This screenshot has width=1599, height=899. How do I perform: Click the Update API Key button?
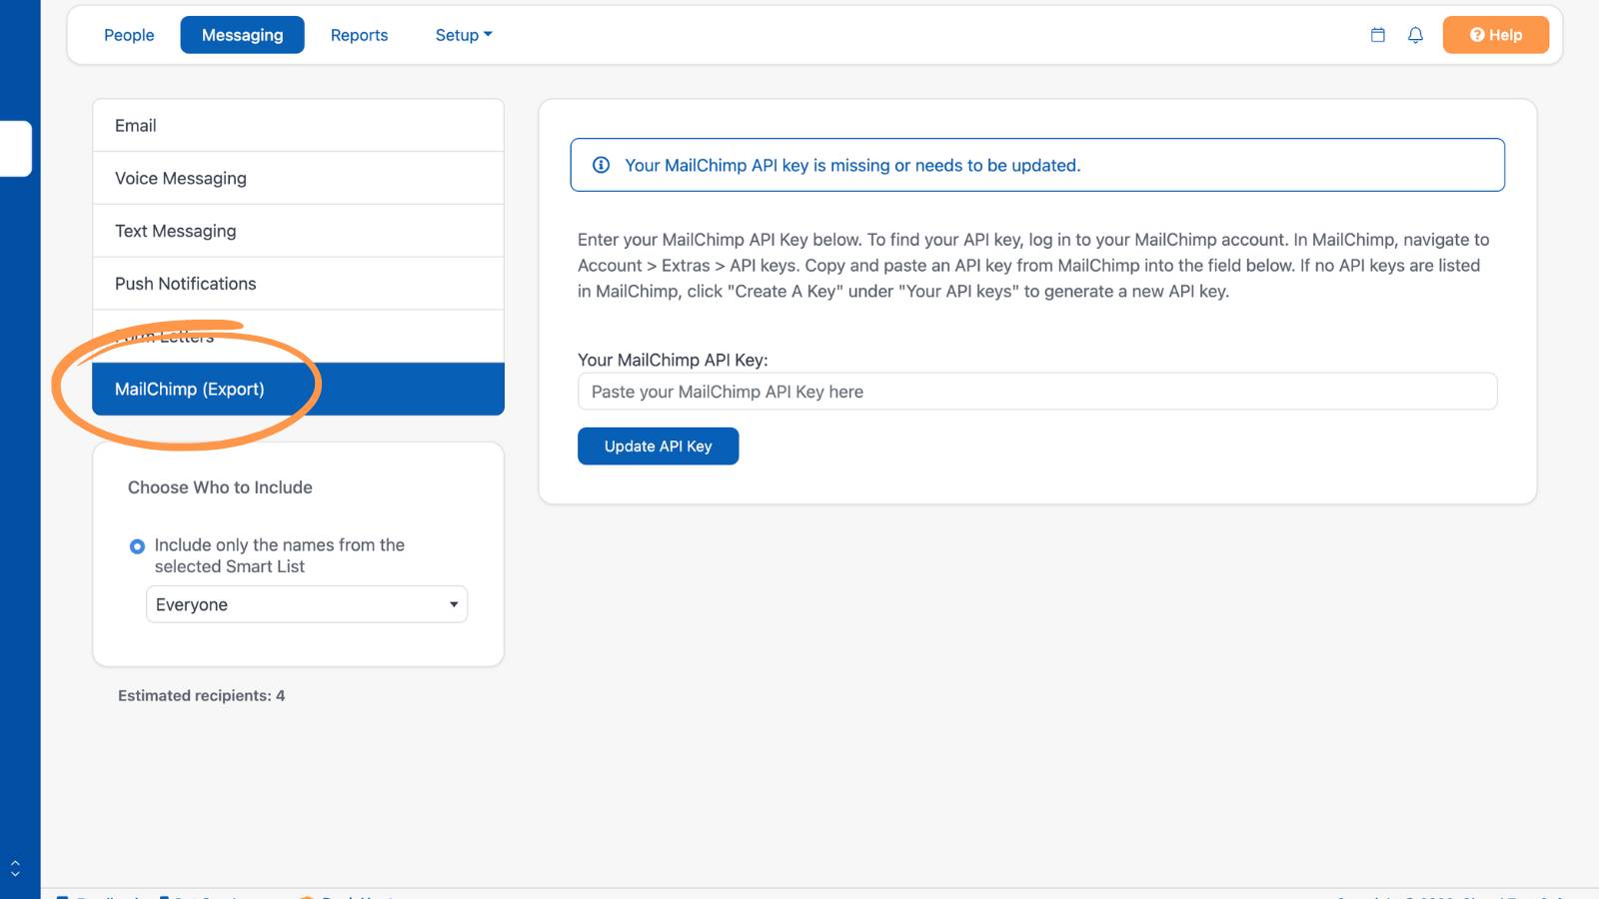tap(658, 447)
